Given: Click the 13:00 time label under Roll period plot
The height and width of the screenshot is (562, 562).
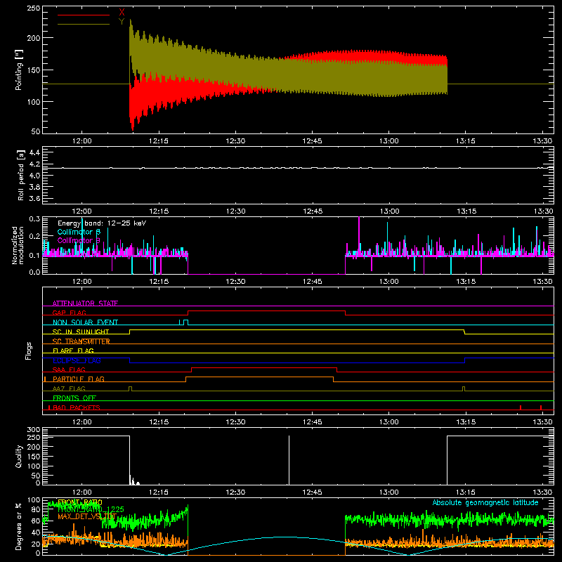Looking at the screenshot, I should 389,211.
